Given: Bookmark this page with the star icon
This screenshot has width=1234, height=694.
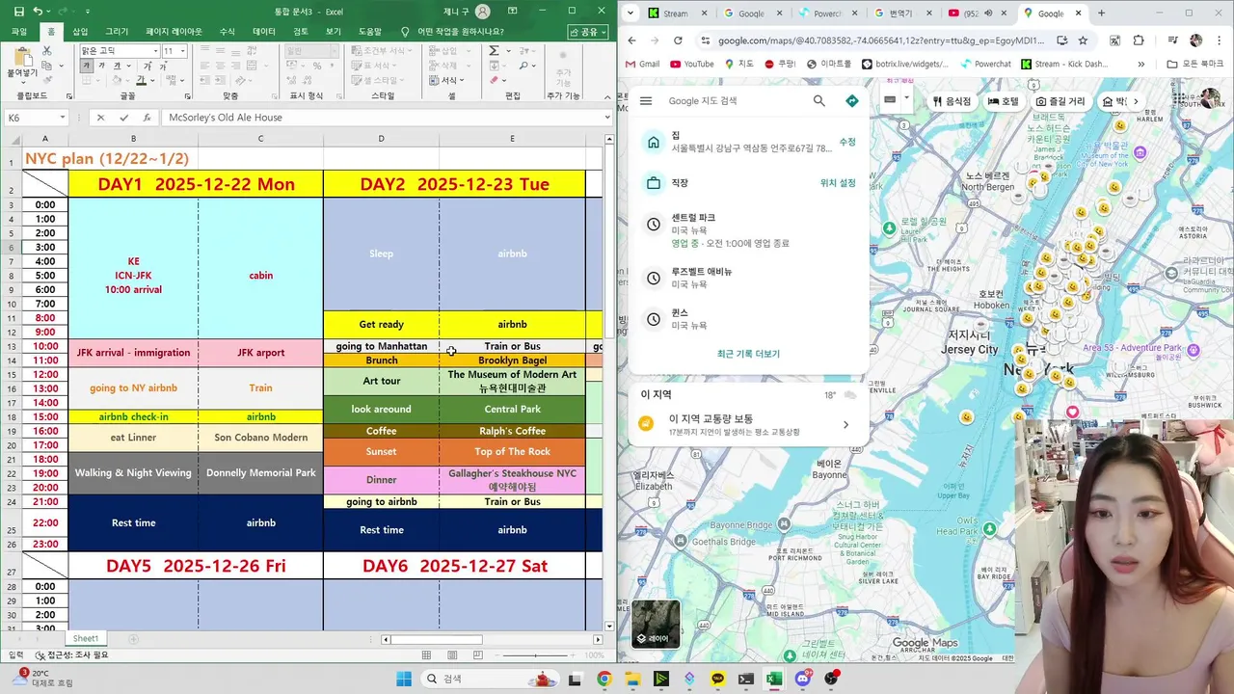Looking at the screenshot, I should [1083, 40].
